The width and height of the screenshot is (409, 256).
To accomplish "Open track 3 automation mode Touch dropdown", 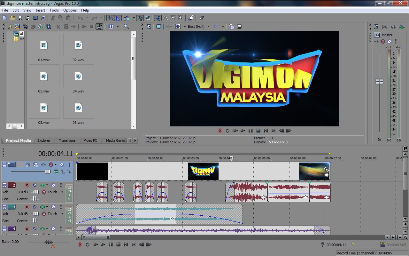I will point(62,214).
